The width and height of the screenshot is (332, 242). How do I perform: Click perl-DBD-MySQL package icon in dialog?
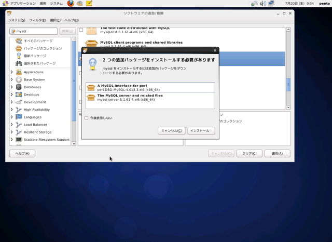91,88
